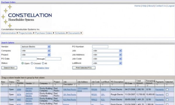Open the Administration menu
The image size is (175, 105).
[9, 33]
